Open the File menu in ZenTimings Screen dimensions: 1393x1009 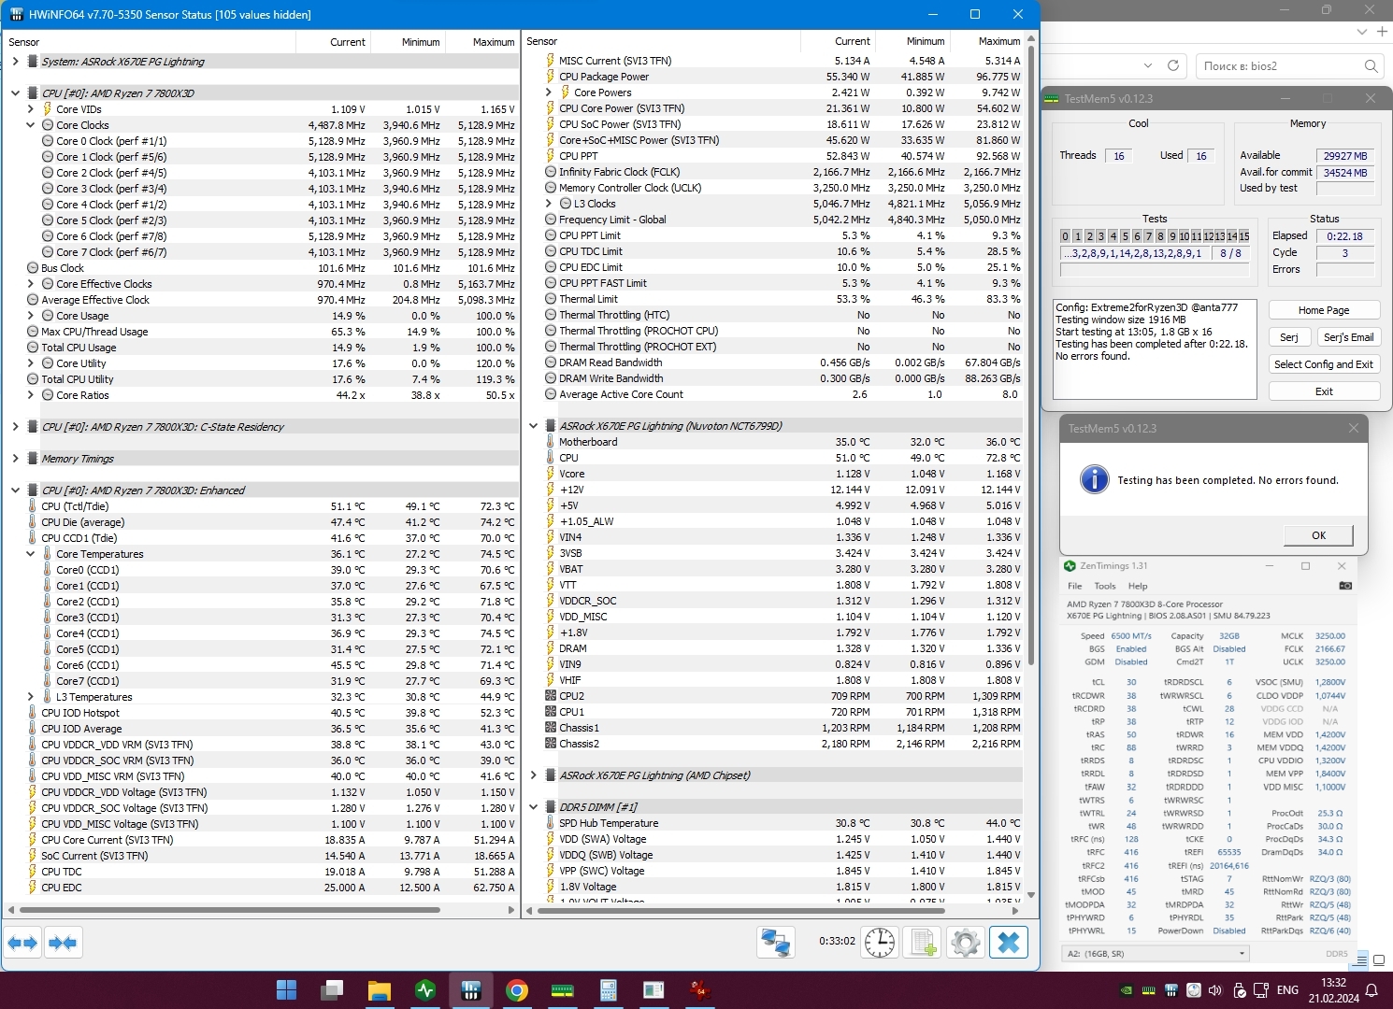1075,586
